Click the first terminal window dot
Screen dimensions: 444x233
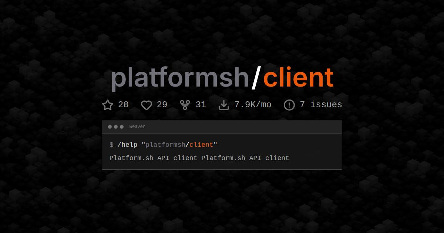click(110, 127)
